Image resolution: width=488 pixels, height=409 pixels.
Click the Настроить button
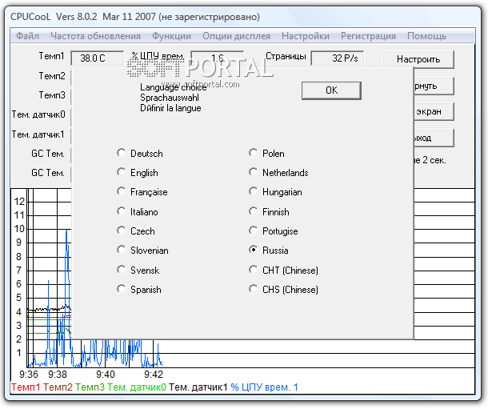pos(418,59)
